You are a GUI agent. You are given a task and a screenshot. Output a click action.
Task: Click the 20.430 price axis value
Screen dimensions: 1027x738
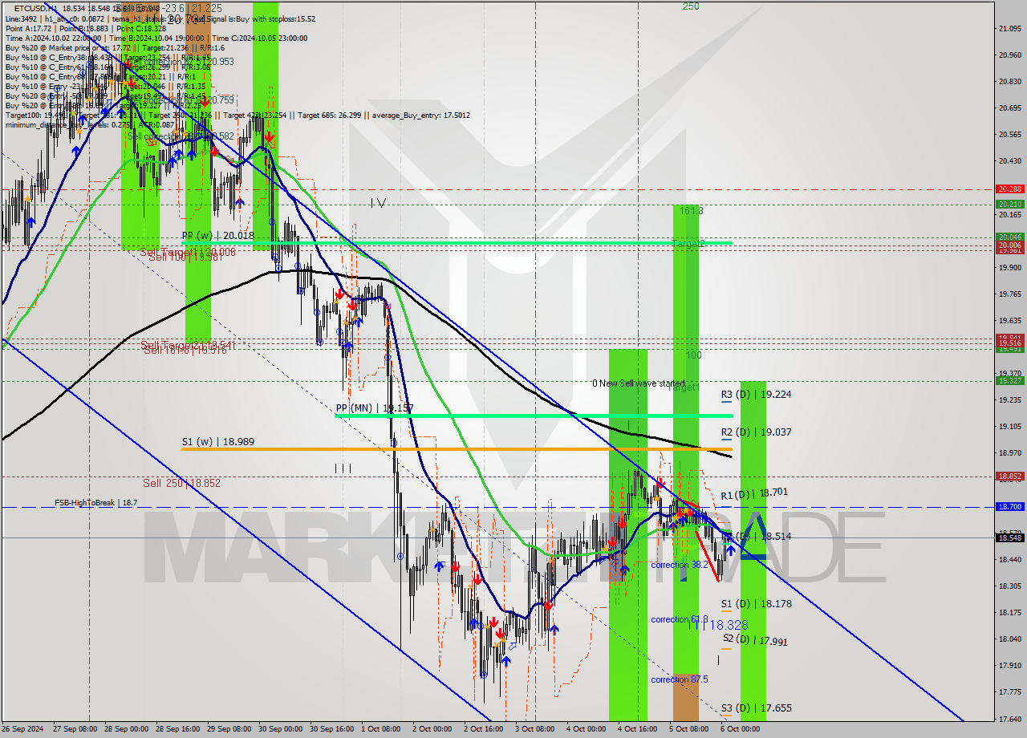click(x=1010, y=161)
